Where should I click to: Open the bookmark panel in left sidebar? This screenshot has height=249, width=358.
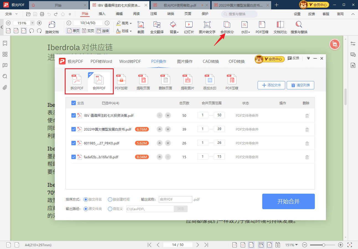point(5,43)
